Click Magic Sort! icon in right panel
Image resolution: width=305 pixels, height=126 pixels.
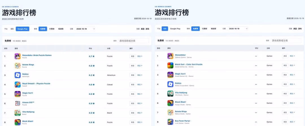point(170,75)
